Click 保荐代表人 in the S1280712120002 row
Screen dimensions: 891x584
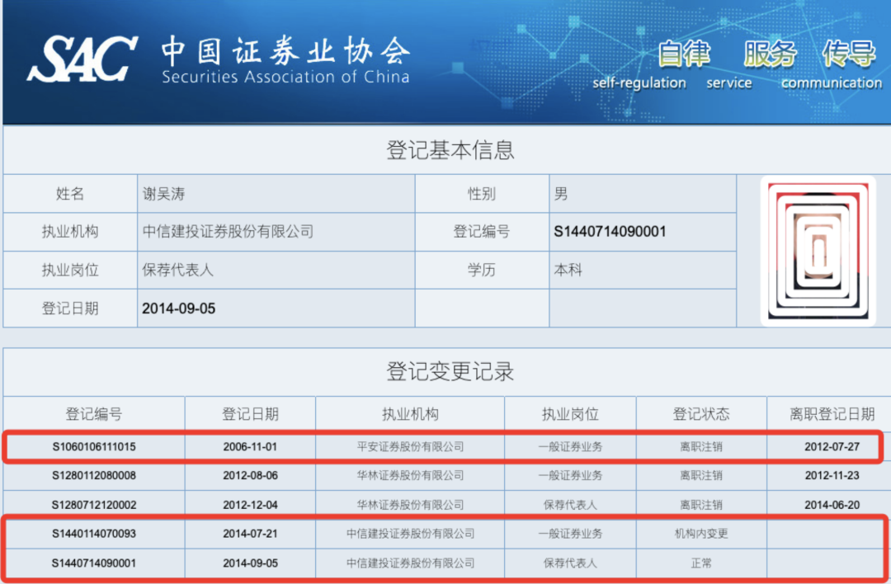point(570,505)
